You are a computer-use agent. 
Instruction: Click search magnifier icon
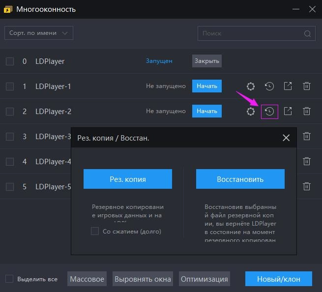308,33
